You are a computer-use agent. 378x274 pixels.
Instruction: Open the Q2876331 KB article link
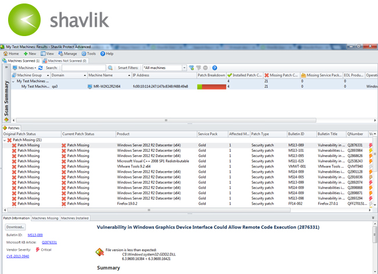(x=49, y=243)
